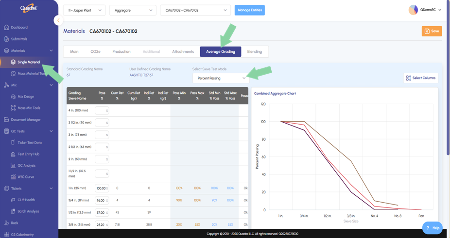Open Dashboard from the sidebar
Screen dimensions: 450x238
point(19,28)
